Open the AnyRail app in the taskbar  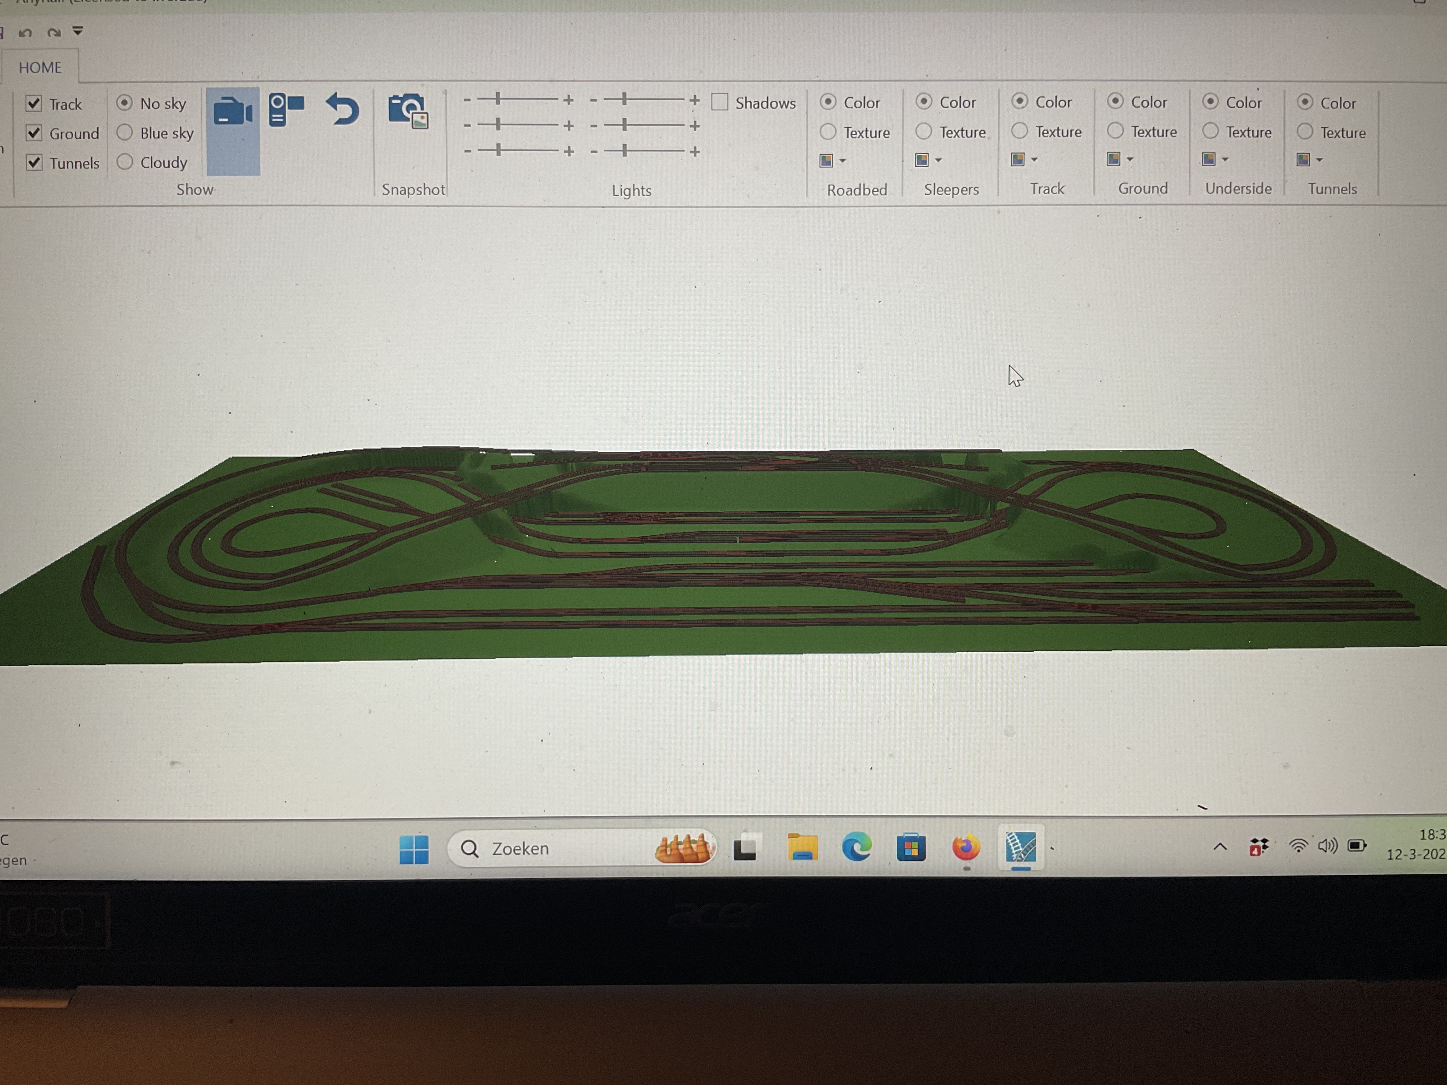(x=1021, y=847)
